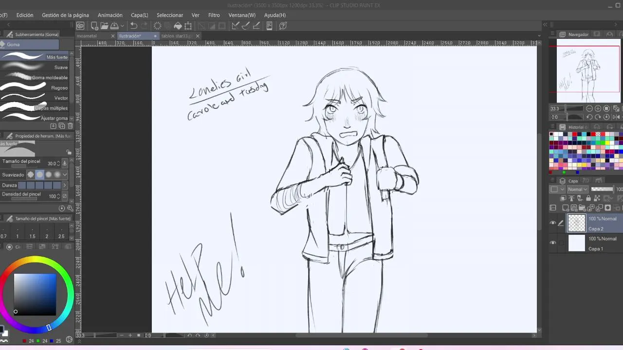
Task: Toggle the tool property lock icon
Action: [x=69, y=152]
